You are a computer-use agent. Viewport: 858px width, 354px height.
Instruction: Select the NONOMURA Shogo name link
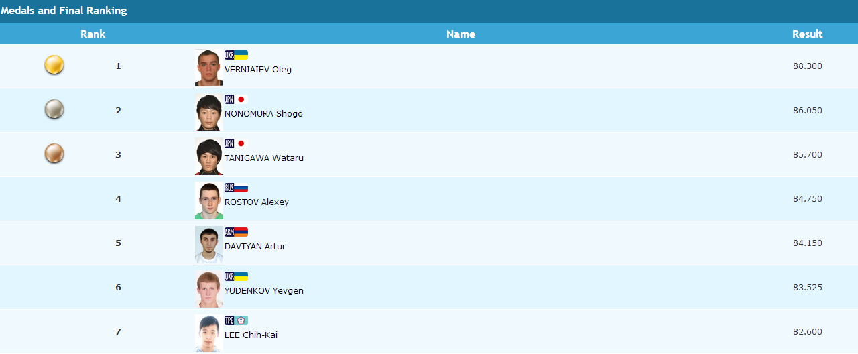(263, 114)
